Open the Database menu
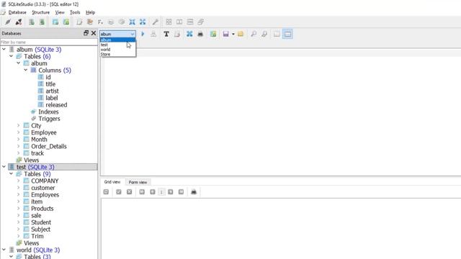Screen dimensions: 461x259 pos(17,12)
